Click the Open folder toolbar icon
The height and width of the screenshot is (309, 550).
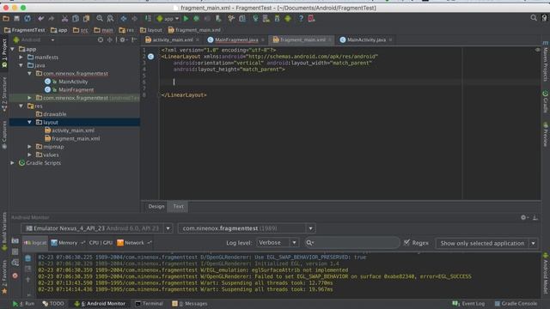[6, 18]
